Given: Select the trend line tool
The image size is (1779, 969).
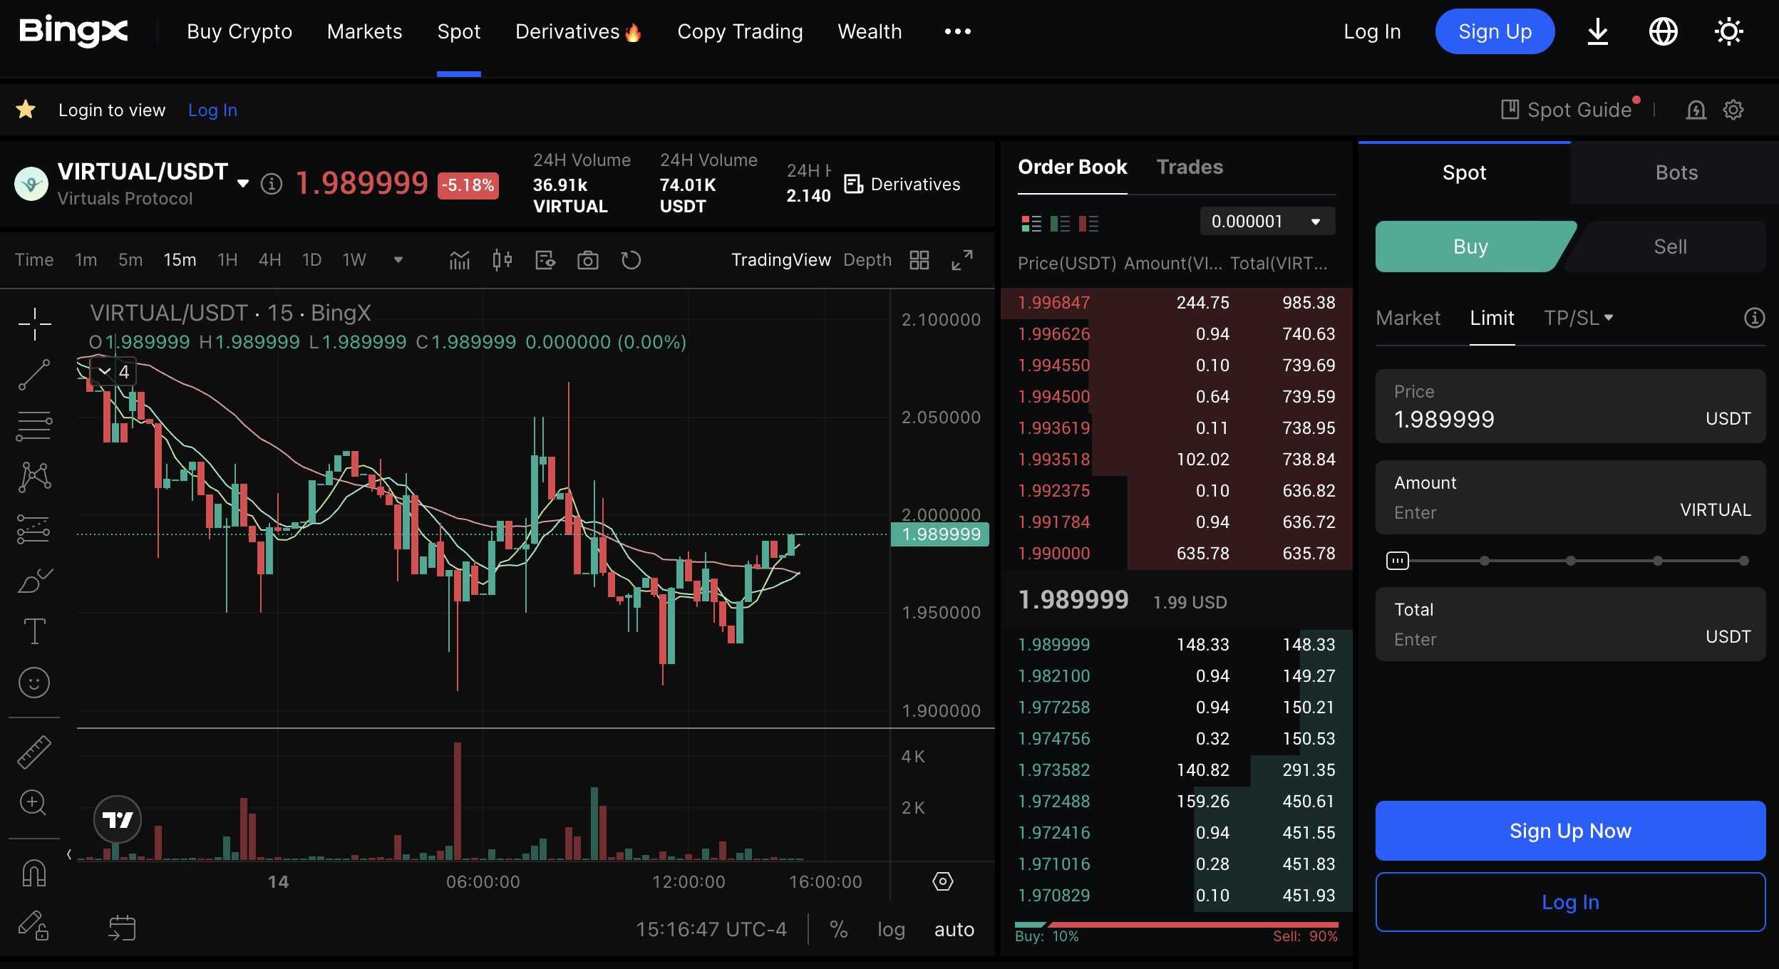Looking at the screenshot, I should tap(34, 375).
